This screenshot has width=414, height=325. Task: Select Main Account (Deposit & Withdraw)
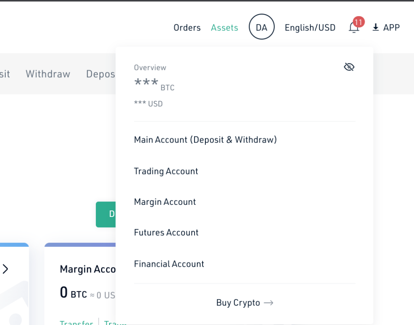205,140
